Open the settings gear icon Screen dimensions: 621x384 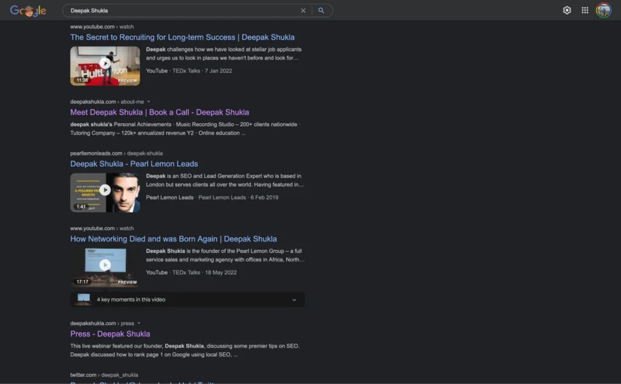[567, 10]
